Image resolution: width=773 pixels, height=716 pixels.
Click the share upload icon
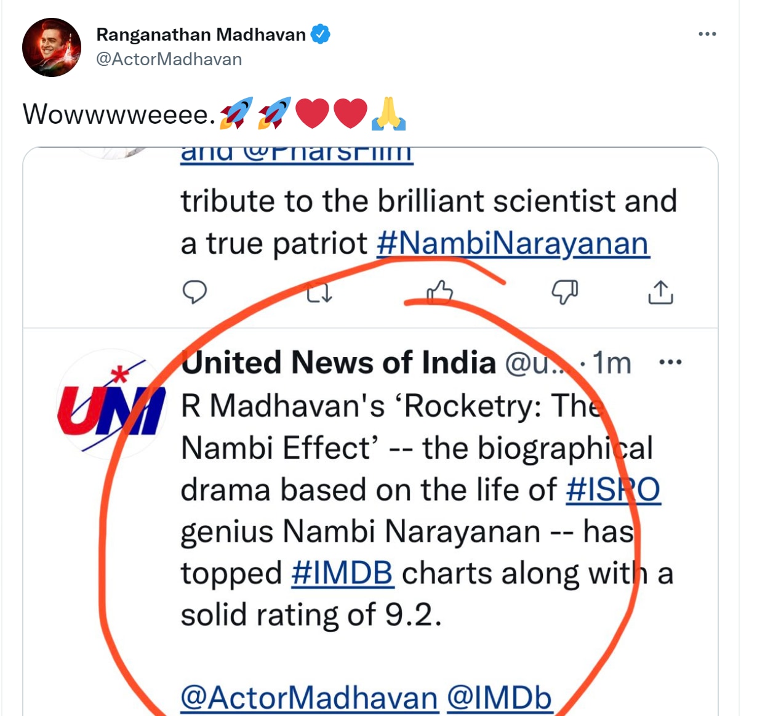click(660, 292)
